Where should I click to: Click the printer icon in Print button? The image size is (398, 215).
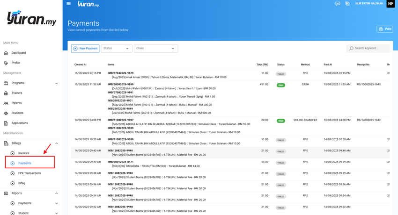pos(381,29)
